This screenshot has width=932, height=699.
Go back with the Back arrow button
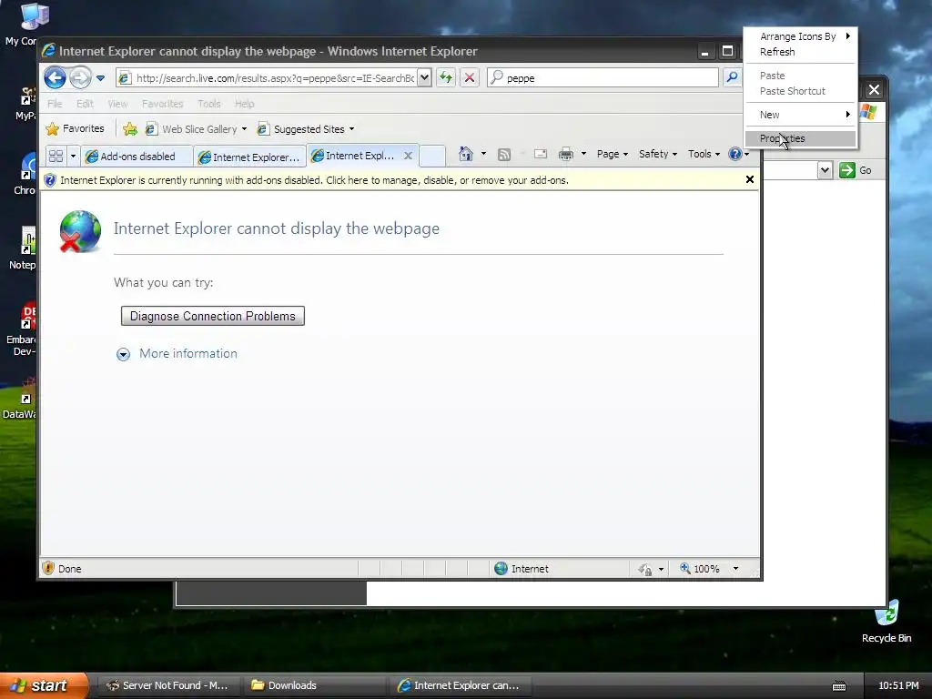(55, 78)
